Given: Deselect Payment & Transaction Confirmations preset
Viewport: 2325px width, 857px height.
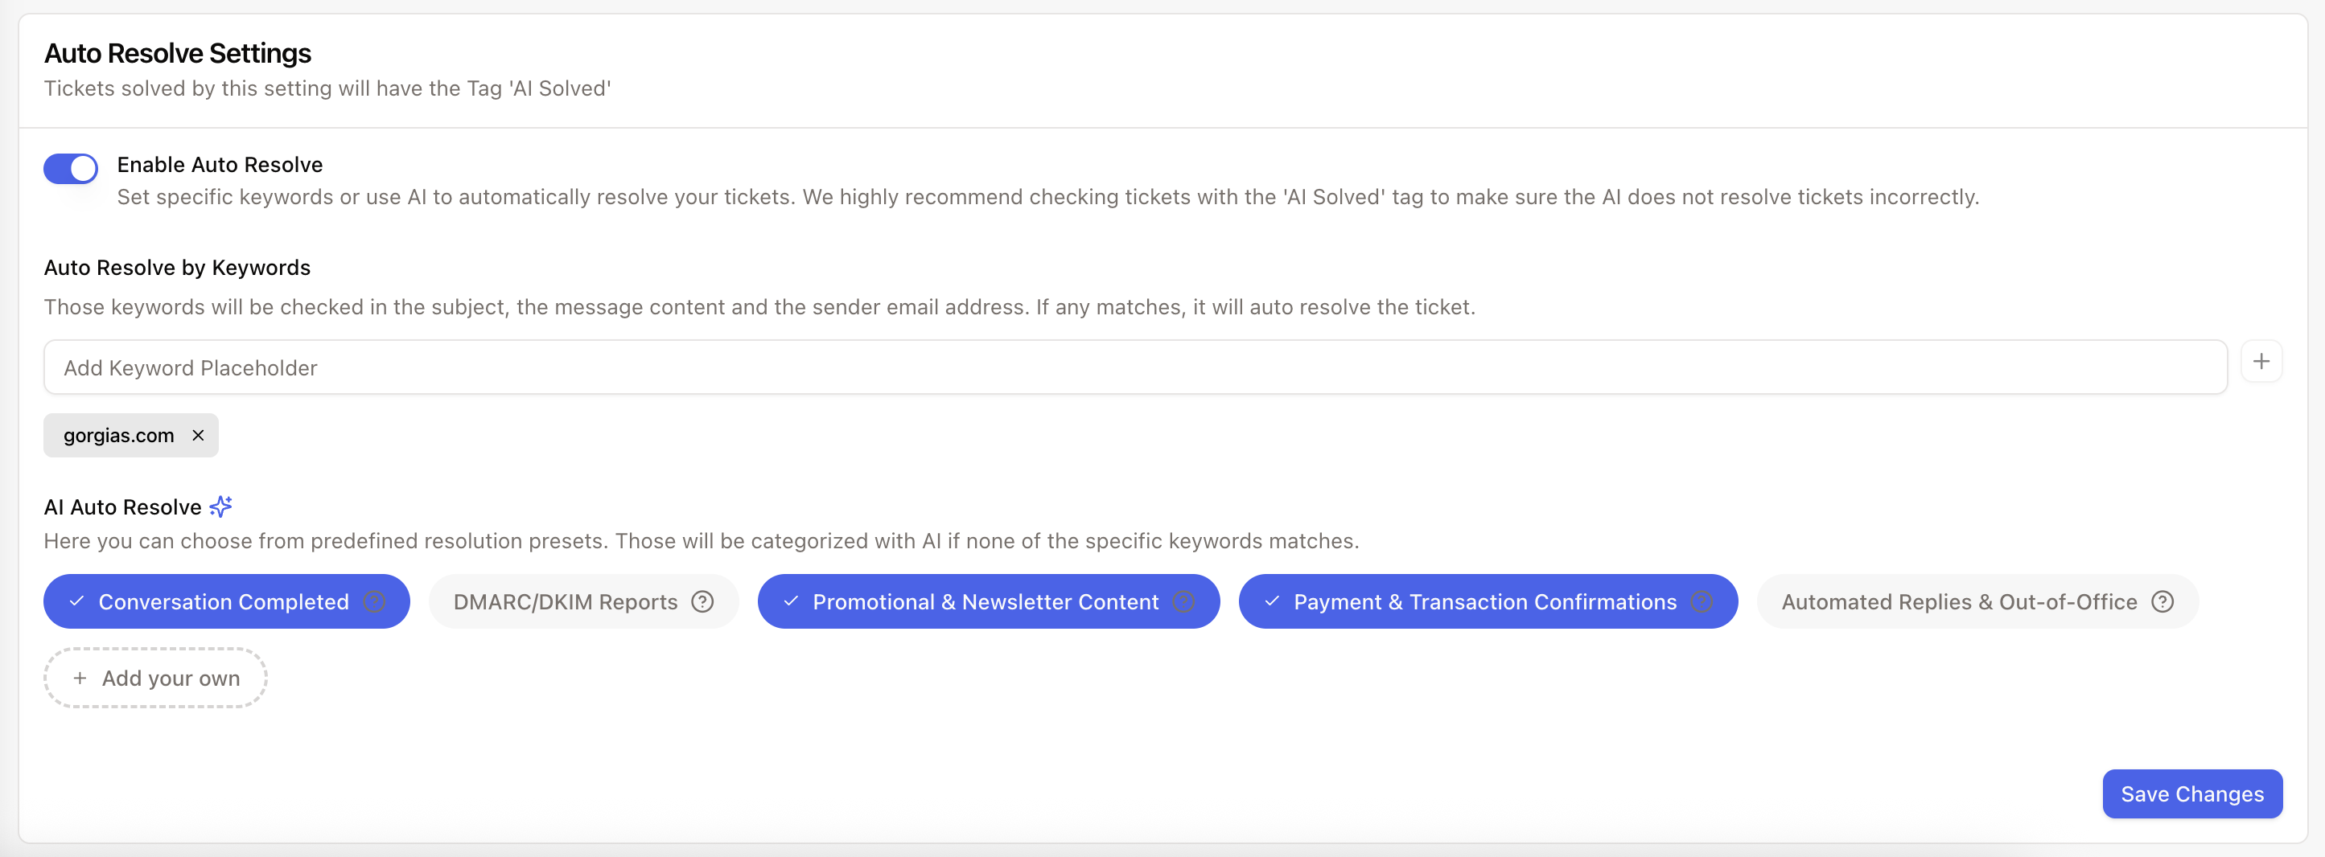Looking at the screenshot, I should 1483,601.
